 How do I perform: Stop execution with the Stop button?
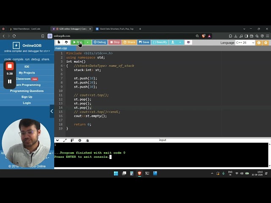[115, 42]
